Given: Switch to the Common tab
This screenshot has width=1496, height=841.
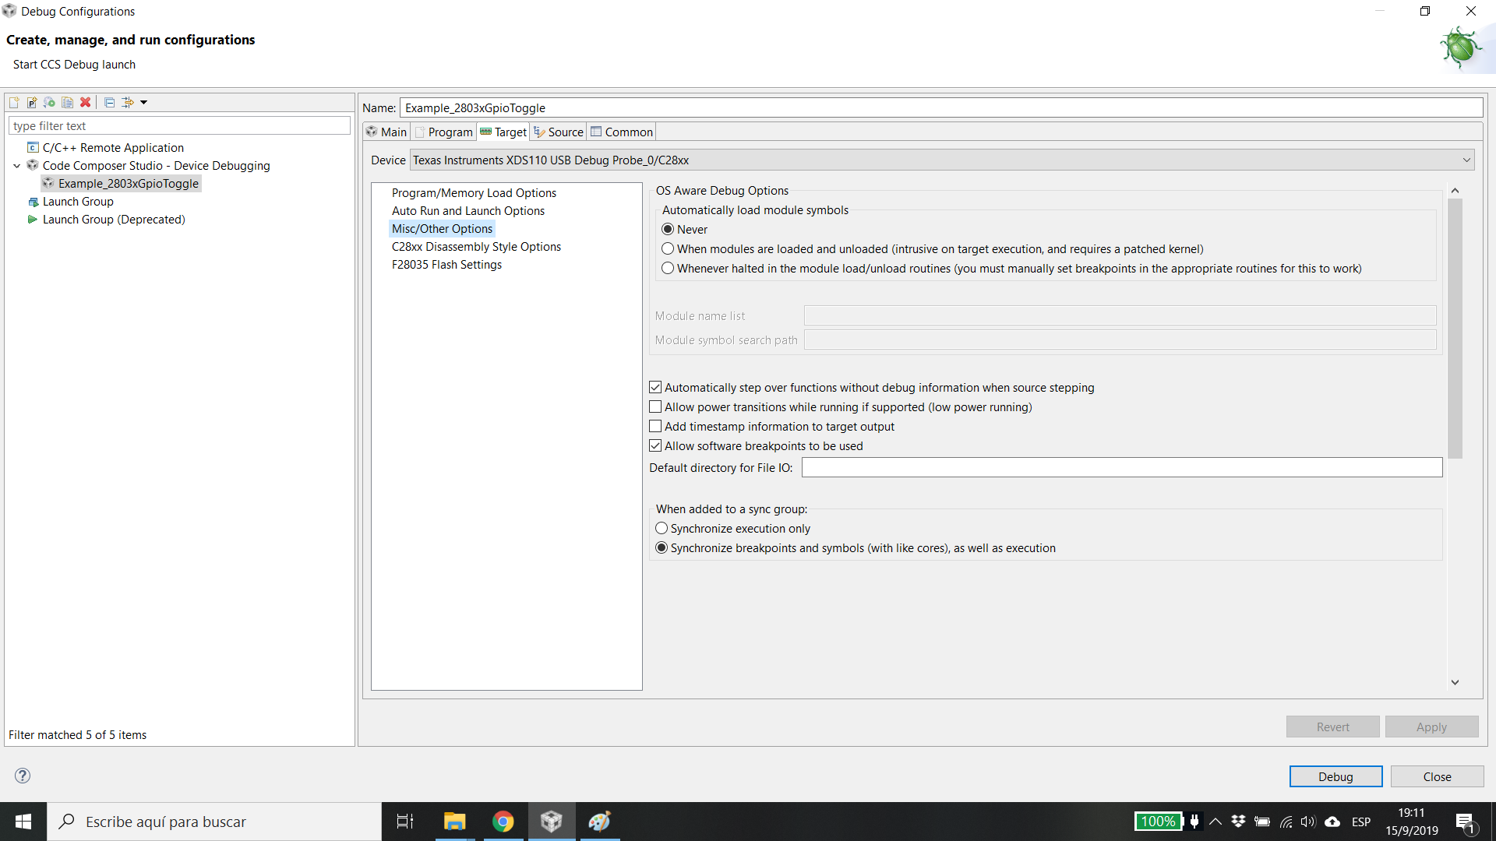Looking at the screenshot, I should click(622, 132).
